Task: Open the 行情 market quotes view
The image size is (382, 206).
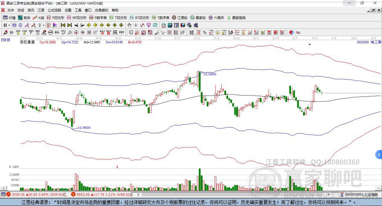Action: 9,18
